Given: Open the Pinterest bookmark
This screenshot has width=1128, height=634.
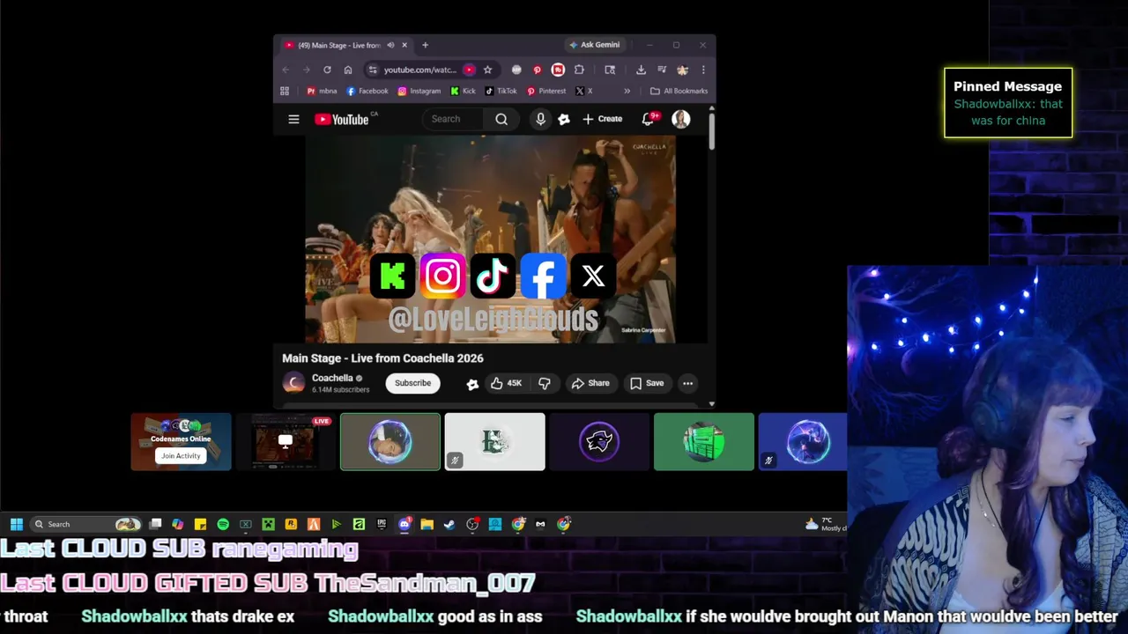Looking at the screenshot, I should point(546,91).
